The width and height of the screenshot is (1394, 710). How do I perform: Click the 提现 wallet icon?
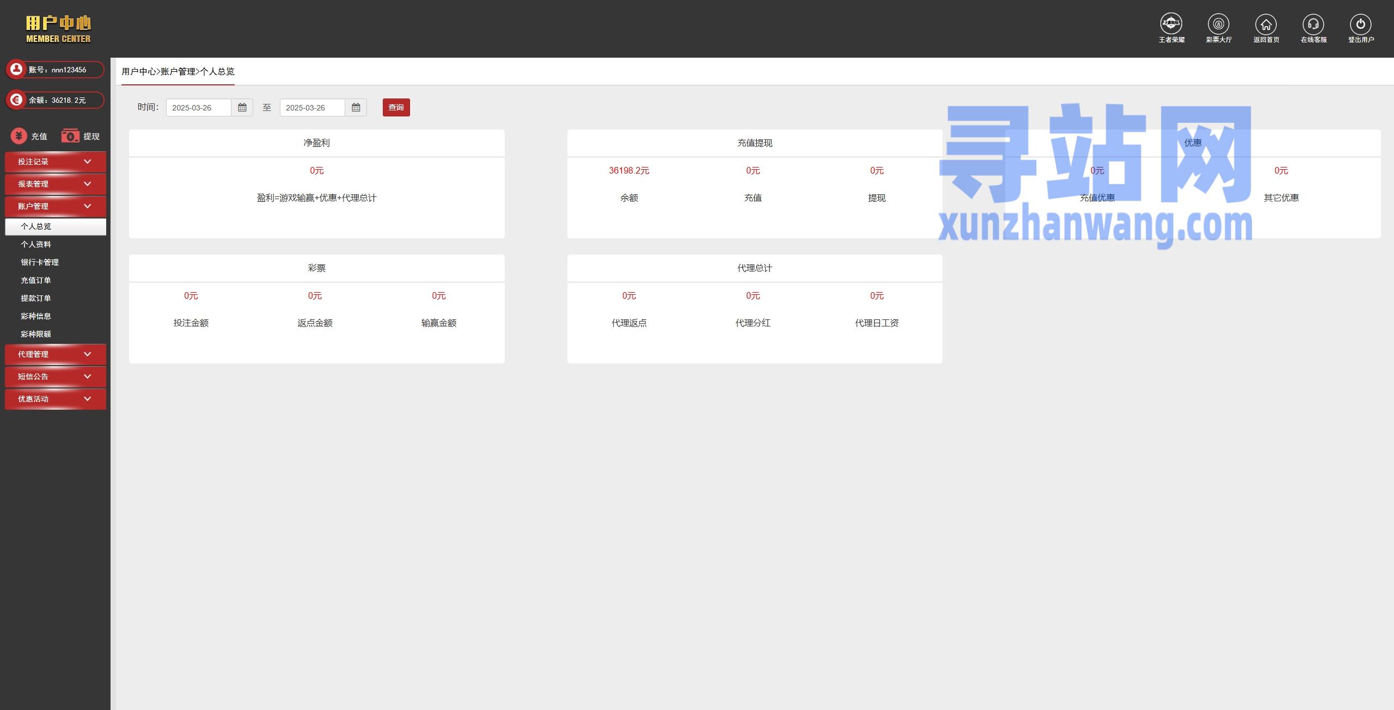click(x=70, y=136)
